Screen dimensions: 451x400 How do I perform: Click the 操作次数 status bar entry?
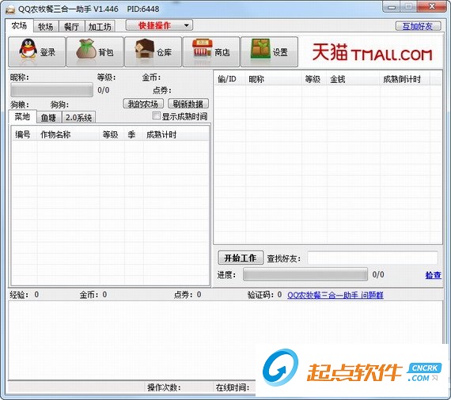(x=165, y=387)
